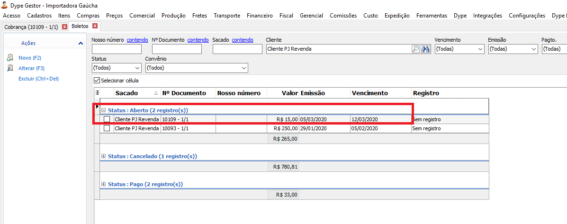Screen dimensions: 567x224
Task: Open the Transporte menu
Action: [x=227, y=16]
